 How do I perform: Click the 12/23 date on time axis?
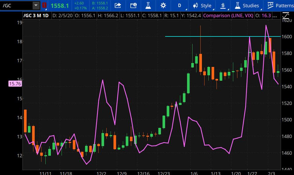(163, 173)
